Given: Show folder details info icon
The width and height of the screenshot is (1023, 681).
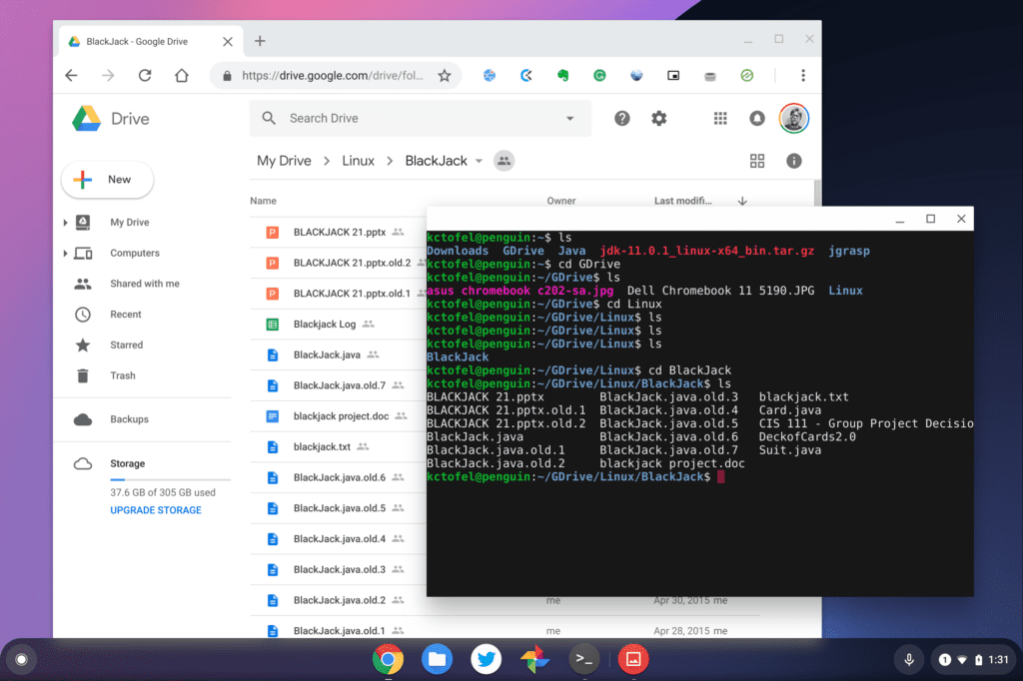Looking at the screenshot, I should pos(794,161).
